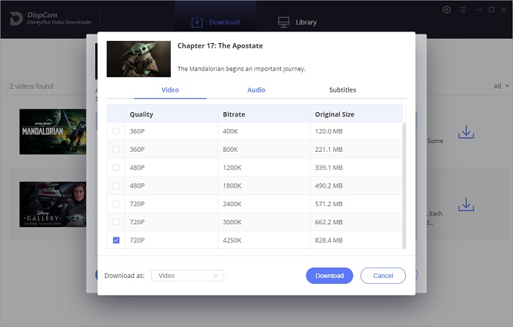Check the 480P 1800K checkbox

116,185
